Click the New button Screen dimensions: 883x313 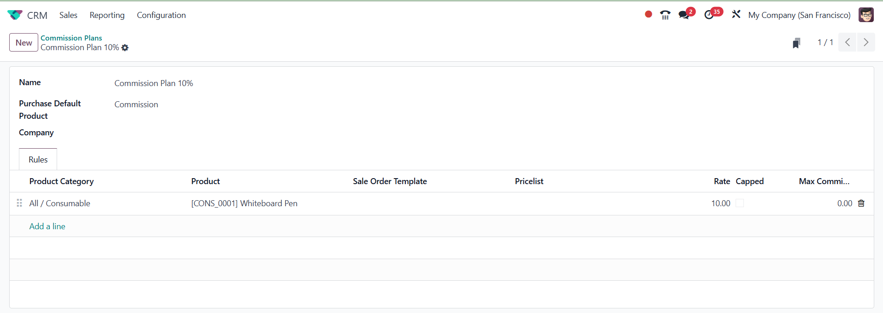pos(23,43)
